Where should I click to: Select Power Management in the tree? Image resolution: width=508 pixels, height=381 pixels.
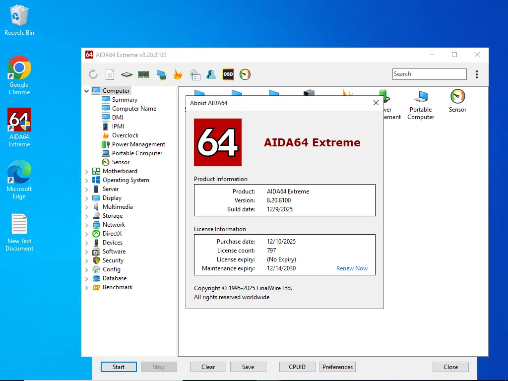138,144
